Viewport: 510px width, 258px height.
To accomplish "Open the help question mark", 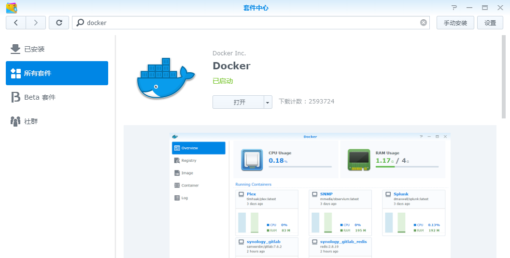I will coord(454,8).
